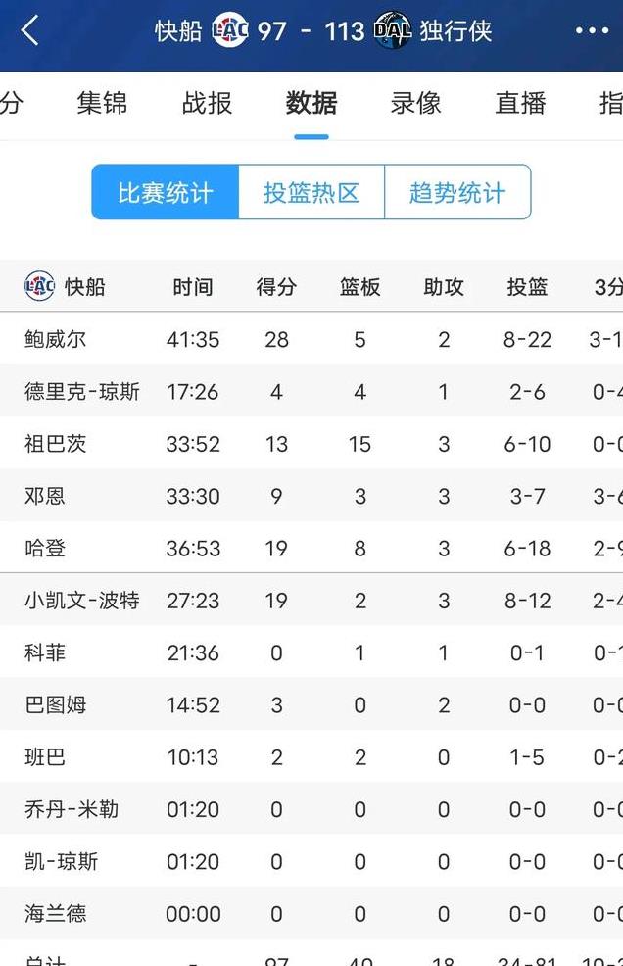Switch to the 集锦 tab
The width and height of the screenshot is (623, 966).
102,103
